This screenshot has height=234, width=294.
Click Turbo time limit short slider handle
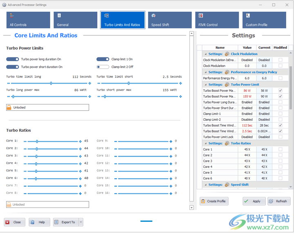point(129,83)
